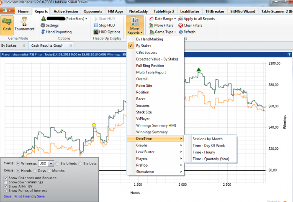Click green triangle peak marker on graph
Screen dimensions: 293x202
coord(199,70)
